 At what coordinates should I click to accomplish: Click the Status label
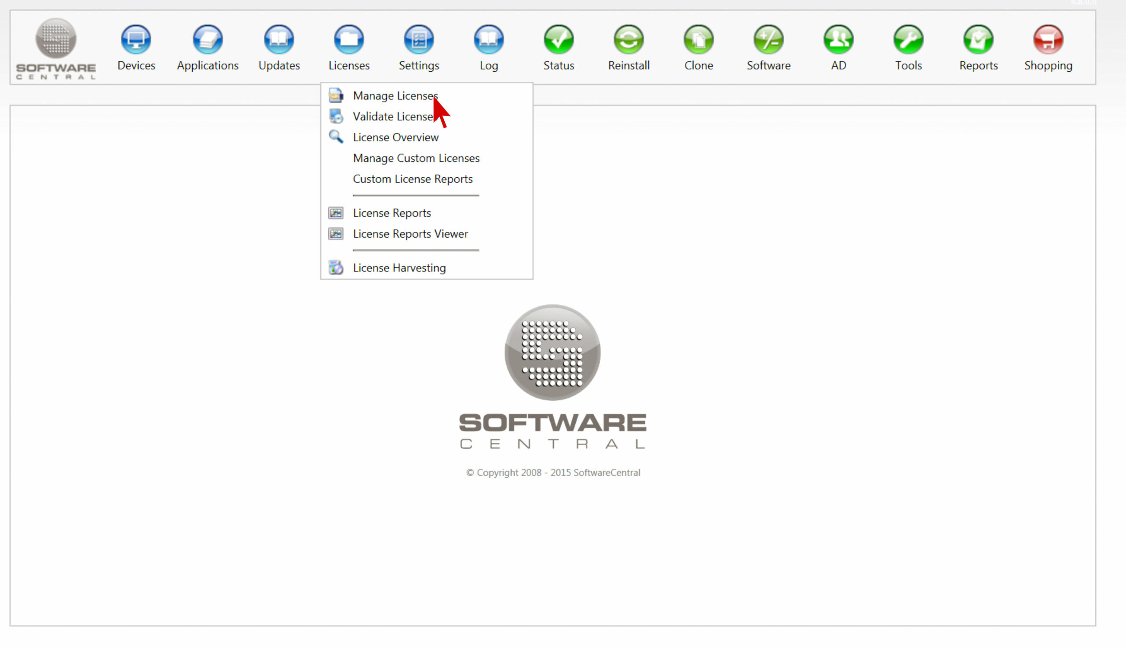pos(559,66)
